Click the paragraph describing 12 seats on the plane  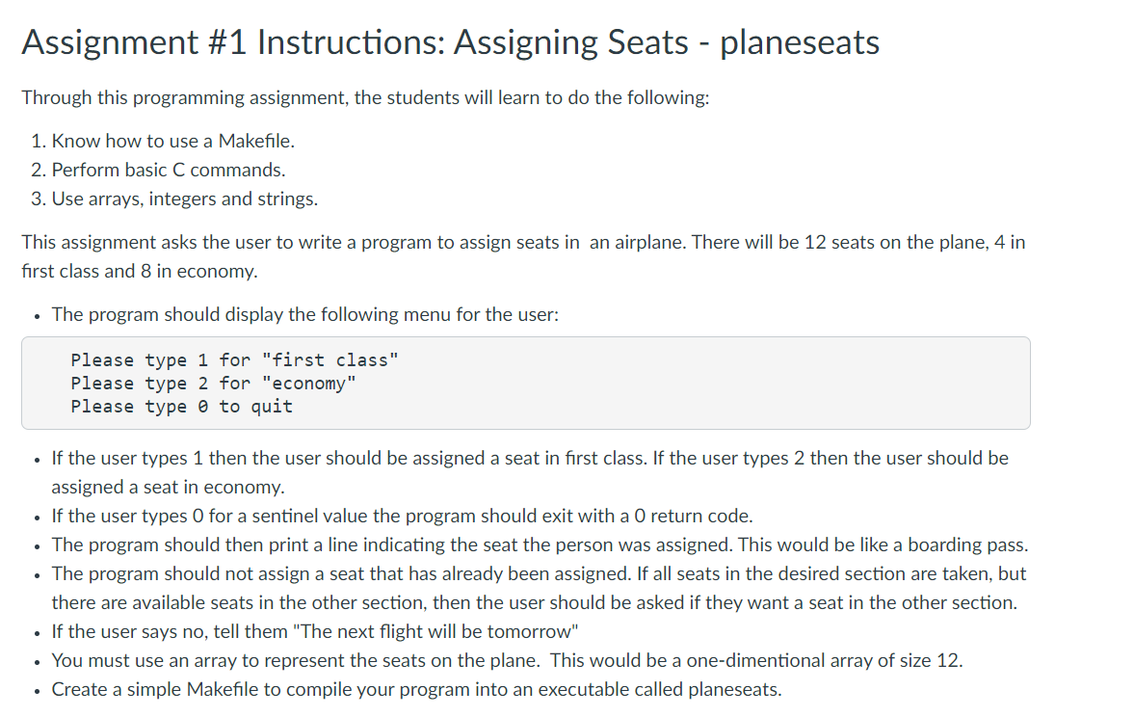click(x=523, y=257)
